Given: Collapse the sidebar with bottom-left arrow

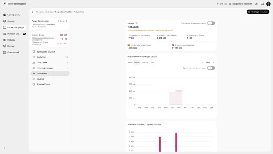Looking at the screenshot, I should click(x=5, y=148).
